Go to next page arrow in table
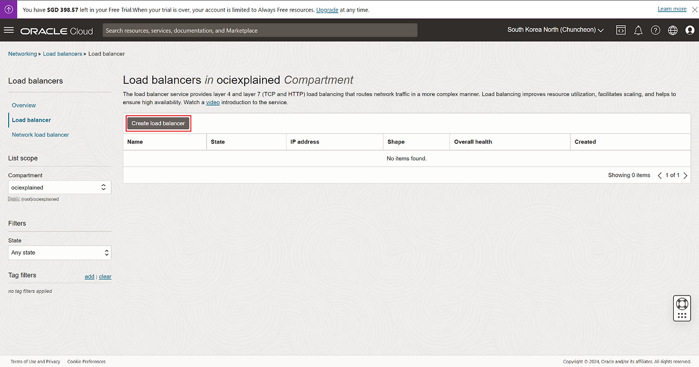 click(x=685, y=176)
